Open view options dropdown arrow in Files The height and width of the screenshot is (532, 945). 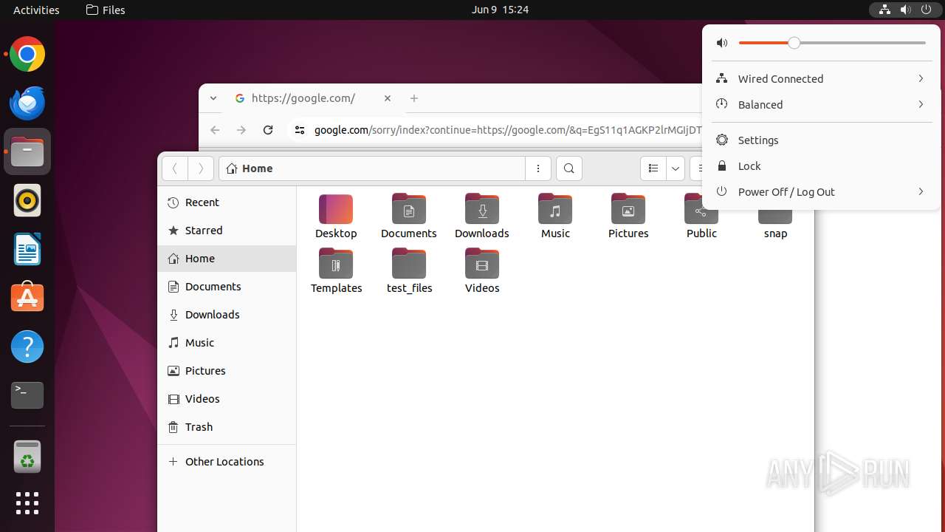tap(676, 168)
